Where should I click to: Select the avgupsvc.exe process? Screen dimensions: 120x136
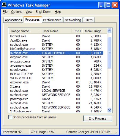[x=56, y=61]
